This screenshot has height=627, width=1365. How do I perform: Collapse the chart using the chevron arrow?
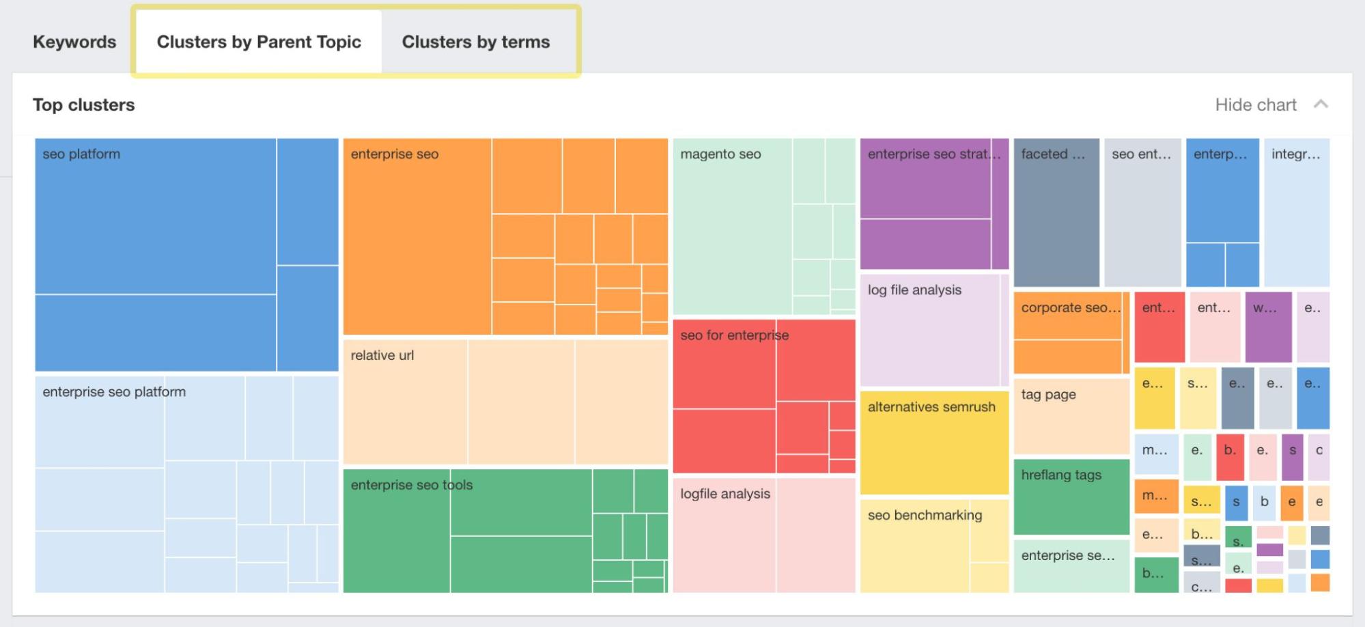tap(1322, 104)
